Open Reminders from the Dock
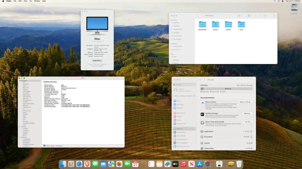Image resolution: width=302 pixels, height=169 pixels. [151, 164]
